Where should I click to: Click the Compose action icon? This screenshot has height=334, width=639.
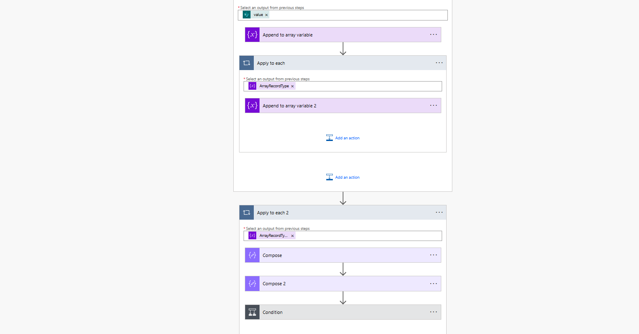click(252, 255)
